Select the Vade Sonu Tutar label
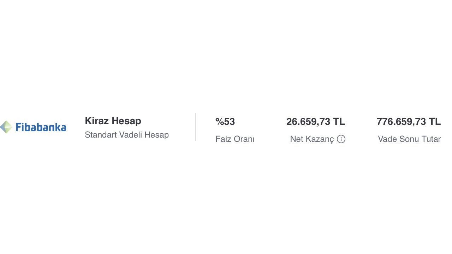 [409, 139]
